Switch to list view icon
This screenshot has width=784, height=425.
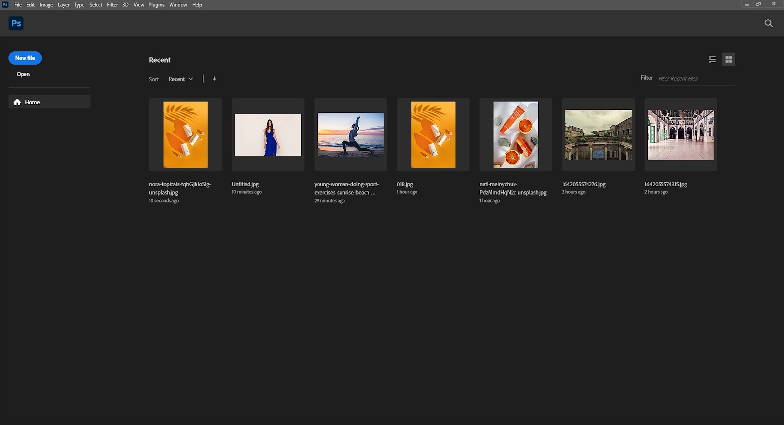(712, 59)
